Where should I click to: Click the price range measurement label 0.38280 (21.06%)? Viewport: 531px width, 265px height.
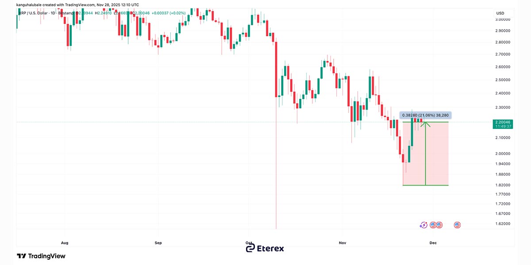(x=426, y=115)
